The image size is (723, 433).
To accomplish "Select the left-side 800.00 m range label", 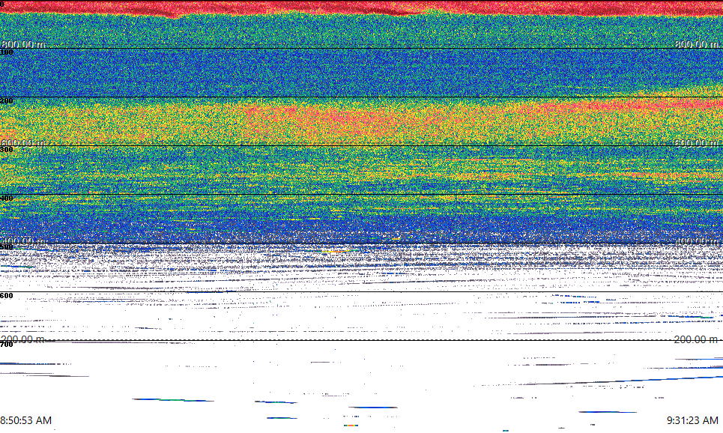I will tap(23, 44).
